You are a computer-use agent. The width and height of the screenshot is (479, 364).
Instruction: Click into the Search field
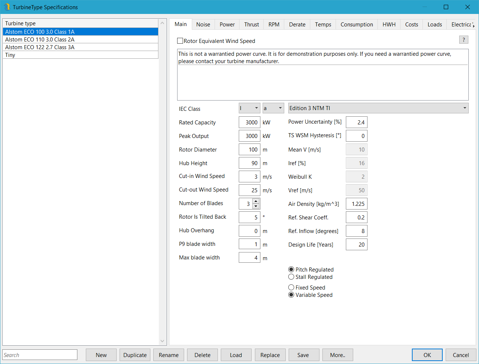point(40,355)
